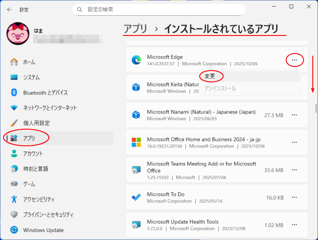Viewport: 318px width, 240px height.
Task: Minimize the Settings window
Action: 274,7
